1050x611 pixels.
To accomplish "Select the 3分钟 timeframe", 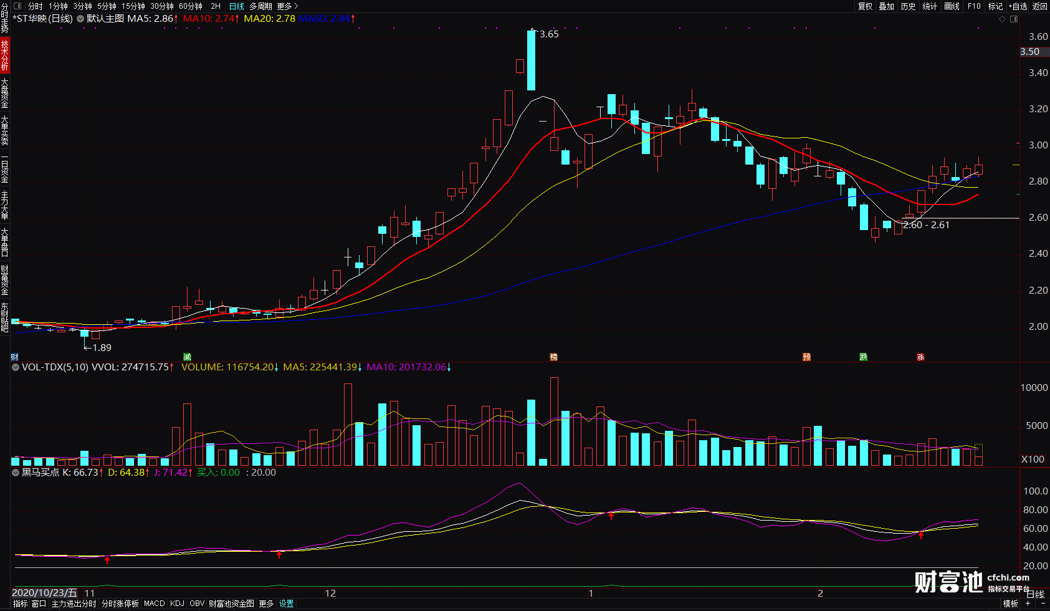I will [x=82, y=6].
